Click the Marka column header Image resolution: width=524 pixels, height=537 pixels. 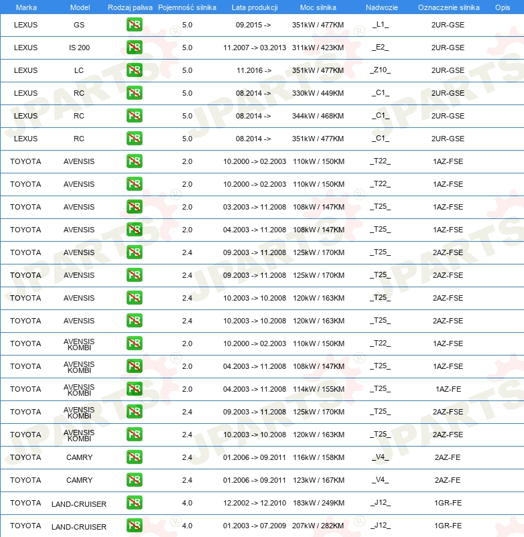(26, 7)
